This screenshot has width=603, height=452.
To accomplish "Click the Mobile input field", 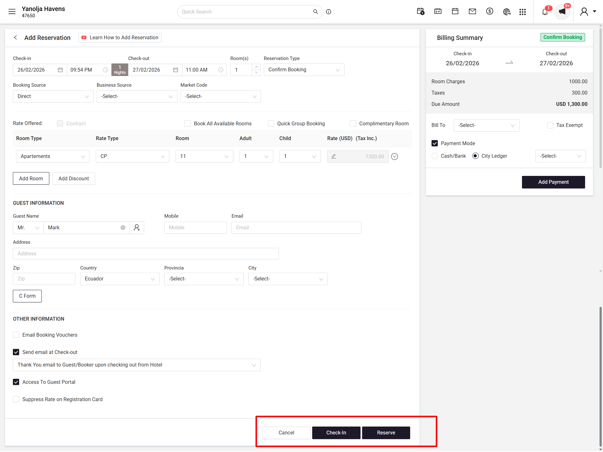I will coord(195,228).
